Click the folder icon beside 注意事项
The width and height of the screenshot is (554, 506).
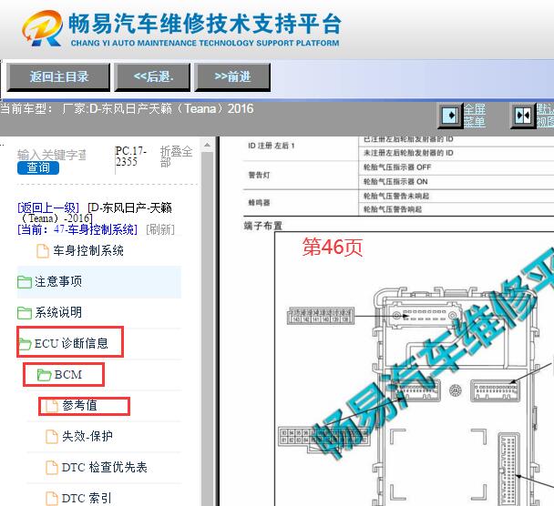25,282
